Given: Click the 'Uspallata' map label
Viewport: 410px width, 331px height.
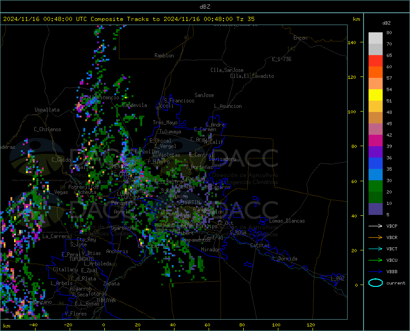Looking at the screenshot, I should coord(47,110).
